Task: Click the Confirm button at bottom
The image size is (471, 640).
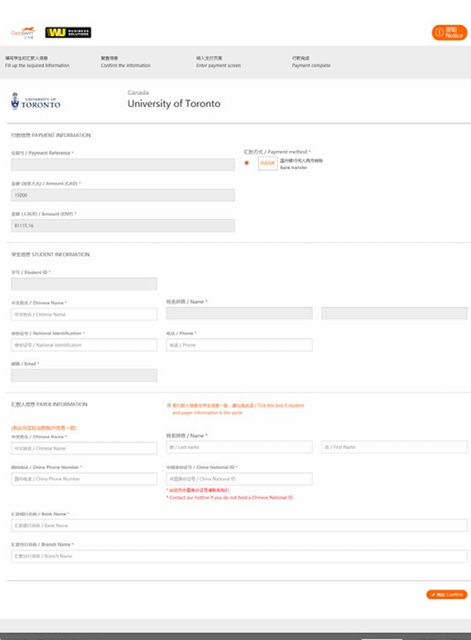Action: click(x=446, y=594)
